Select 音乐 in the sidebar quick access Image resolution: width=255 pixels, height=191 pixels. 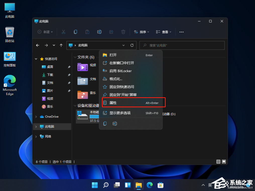50,107
